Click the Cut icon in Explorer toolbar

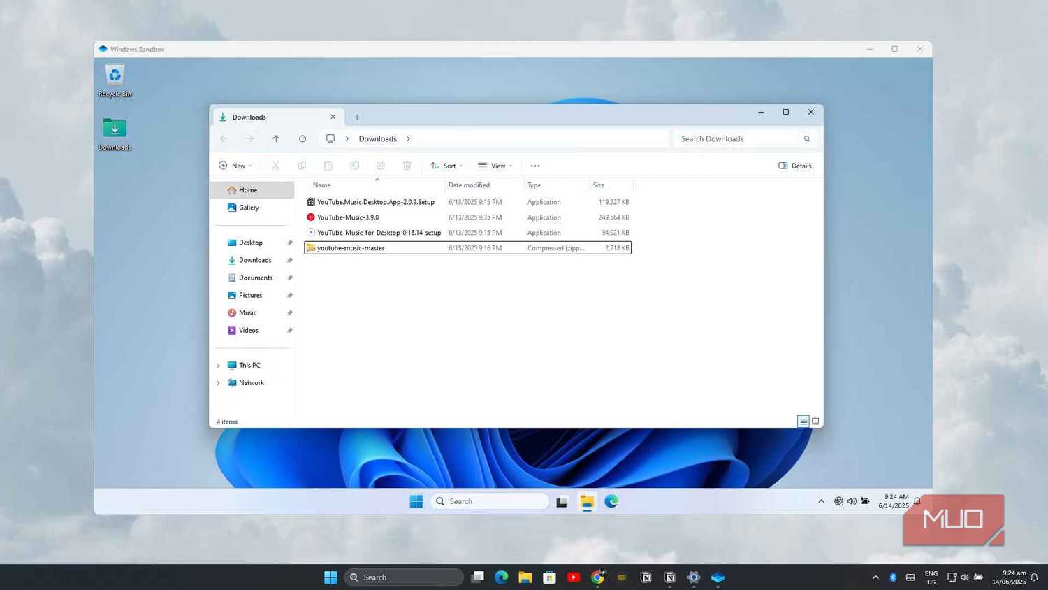[x=275, y=166]
